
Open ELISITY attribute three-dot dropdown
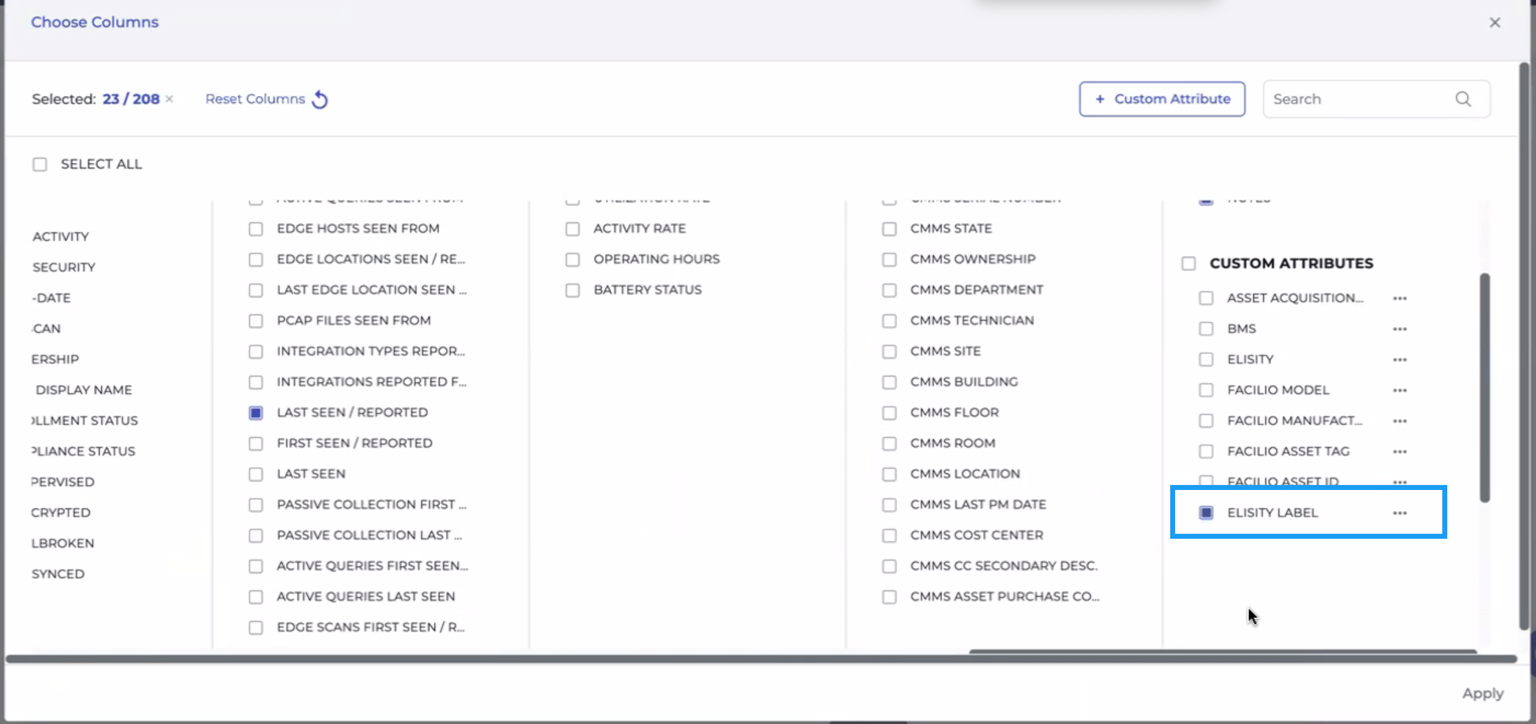[x=1399, y=360]
